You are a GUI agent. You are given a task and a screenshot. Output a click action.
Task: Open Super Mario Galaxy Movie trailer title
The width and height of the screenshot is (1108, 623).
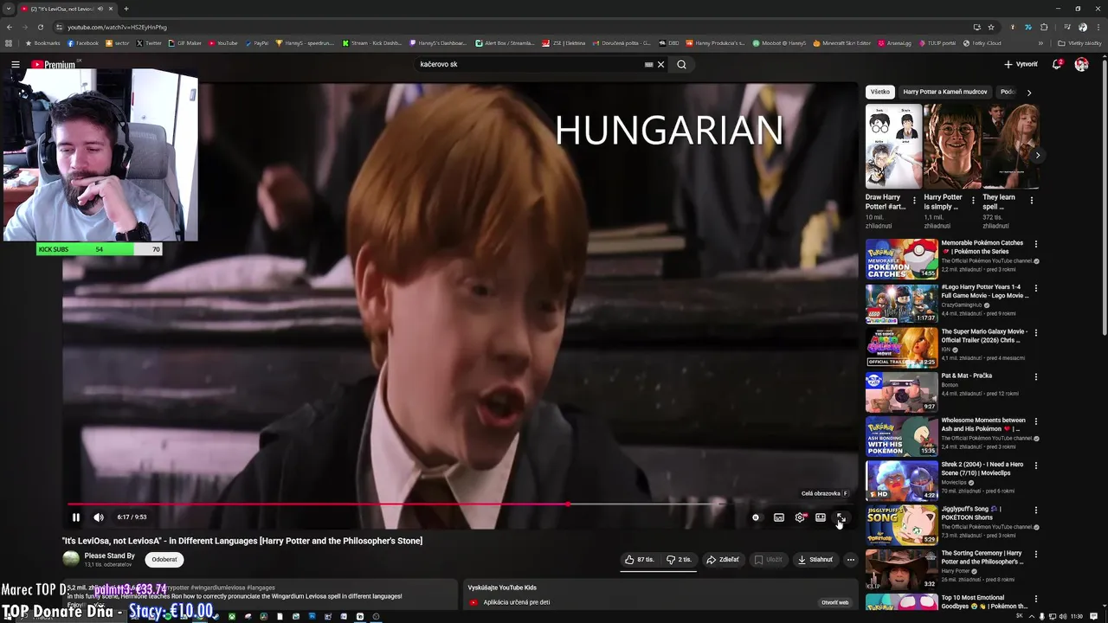tap(984, 336)
